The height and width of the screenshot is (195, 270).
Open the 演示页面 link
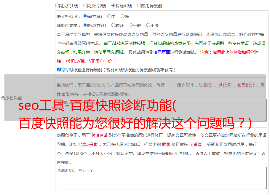(x=162, y=52)
